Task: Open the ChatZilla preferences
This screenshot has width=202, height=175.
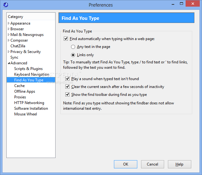Action: pos(18,46)
